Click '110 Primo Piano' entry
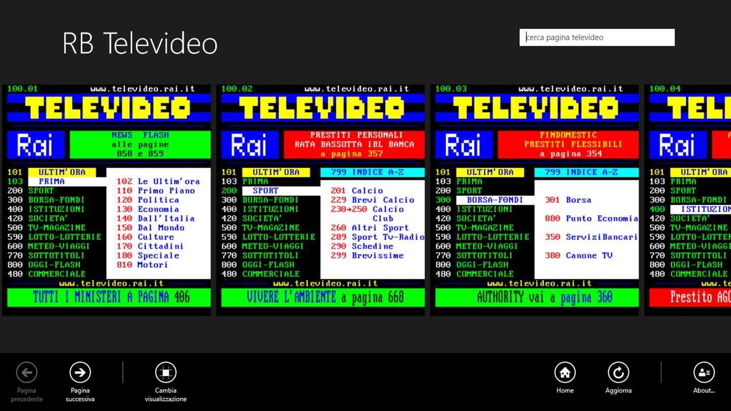 coord(156,191)
